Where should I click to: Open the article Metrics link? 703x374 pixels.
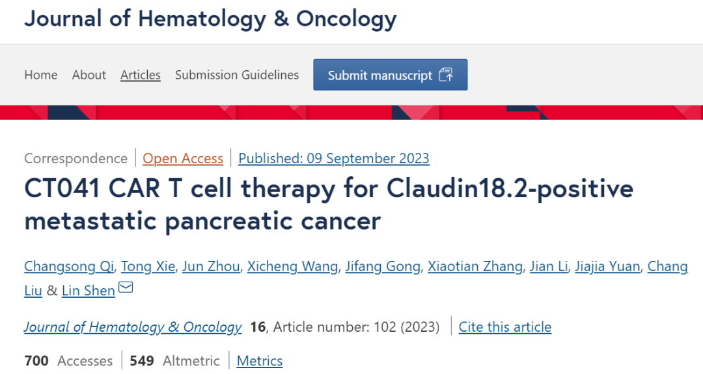click(x=260, y=360)
